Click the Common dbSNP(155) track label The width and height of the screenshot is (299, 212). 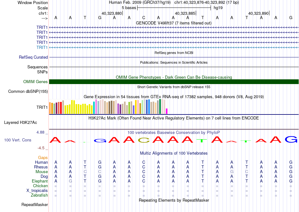[x=28, y=91]
